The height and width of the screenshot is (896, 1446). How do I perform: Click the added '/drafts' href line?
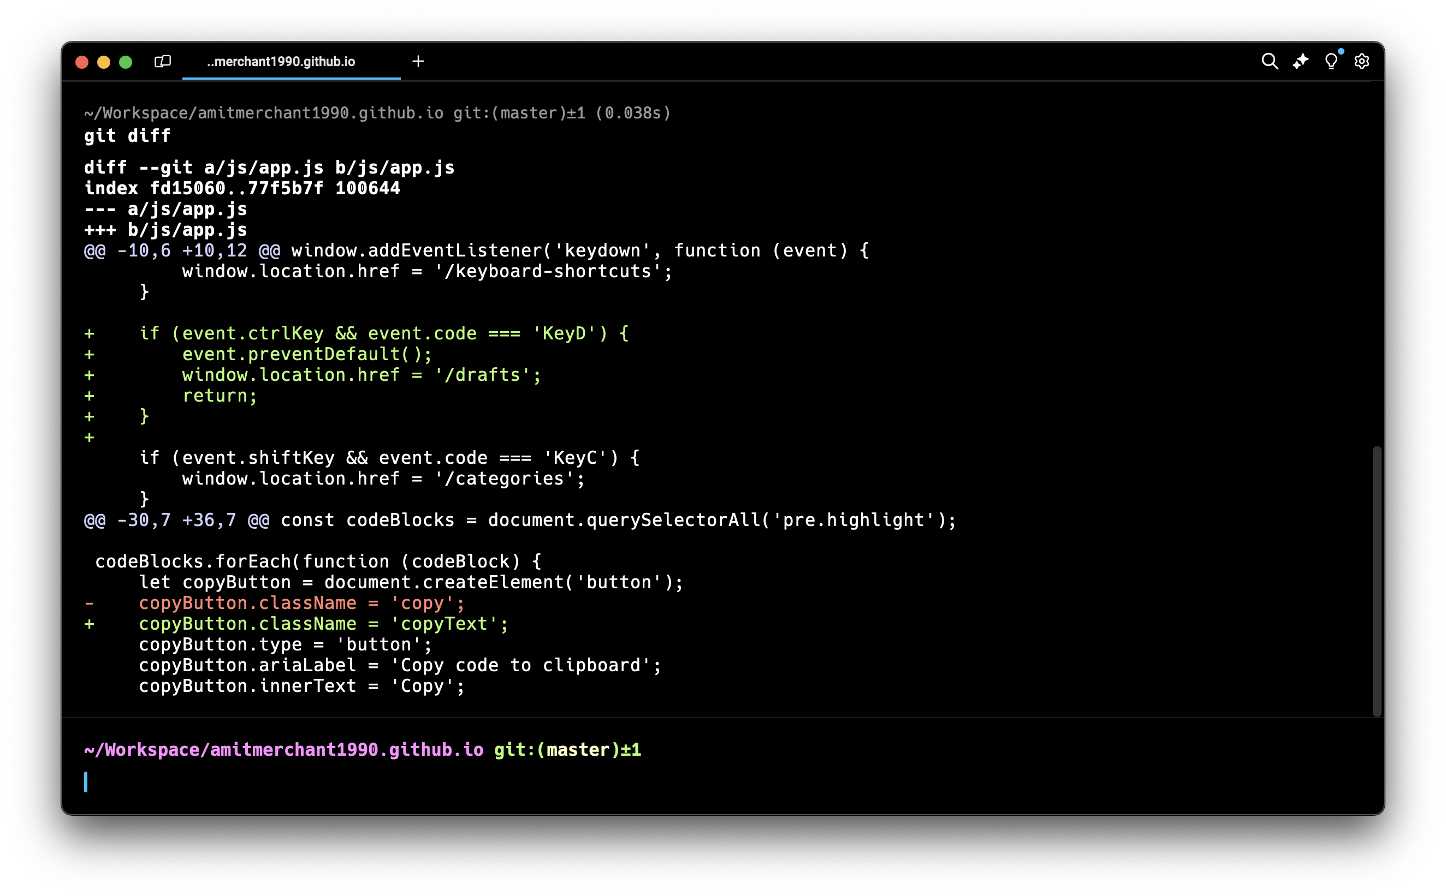pos(312,375)
